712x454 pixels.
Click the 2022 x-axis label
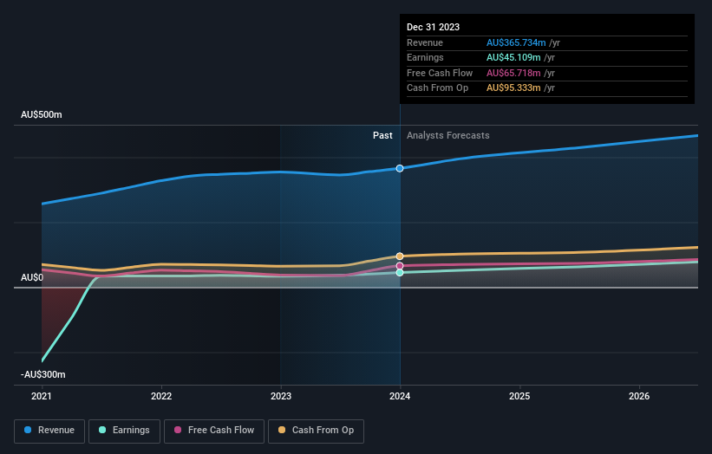click(x=161, y=397)
